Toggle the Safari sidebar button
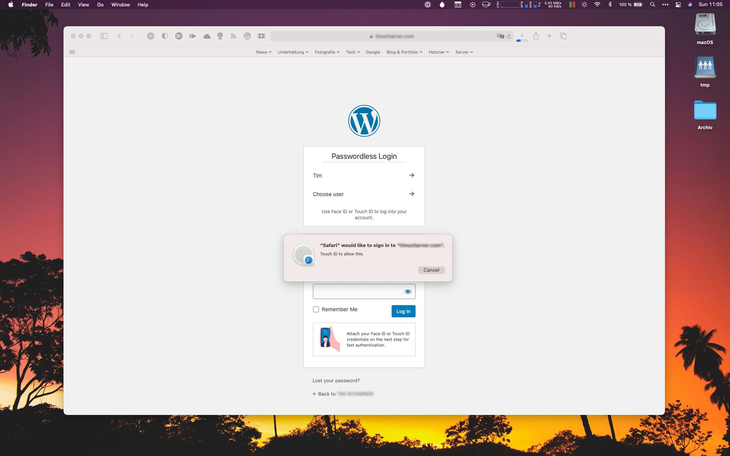The image size is (730, 456). click(104, 36)
